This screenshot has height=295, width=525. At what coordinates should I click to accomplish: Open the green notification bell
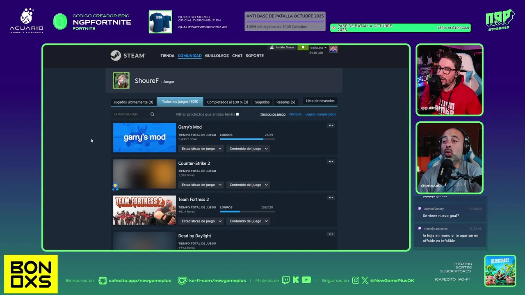tap(303, 48)
